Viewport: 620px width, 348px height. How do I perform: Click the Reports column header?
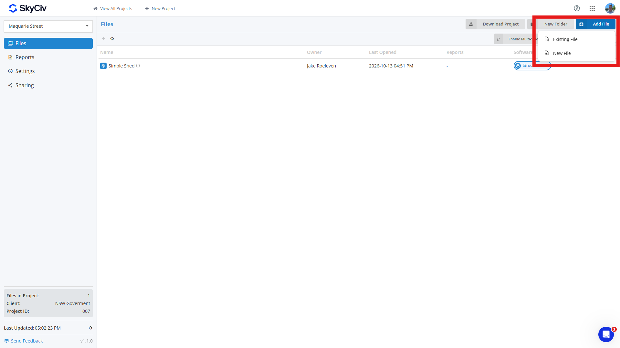pos(455,52)
